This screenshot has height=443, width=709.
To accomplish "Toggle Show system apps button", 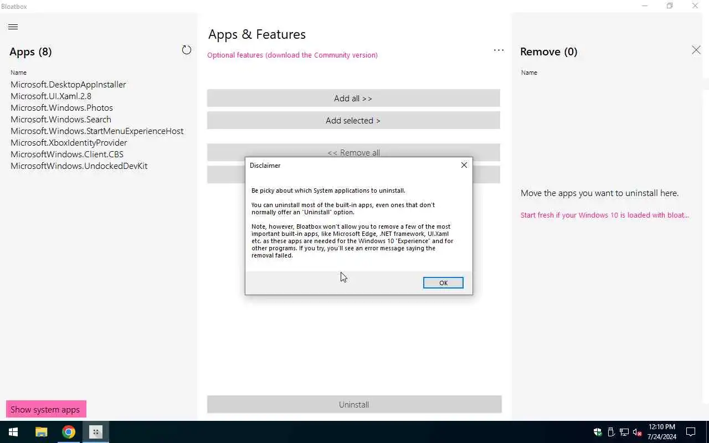I will pyautogui.click(x=46, y=409).
